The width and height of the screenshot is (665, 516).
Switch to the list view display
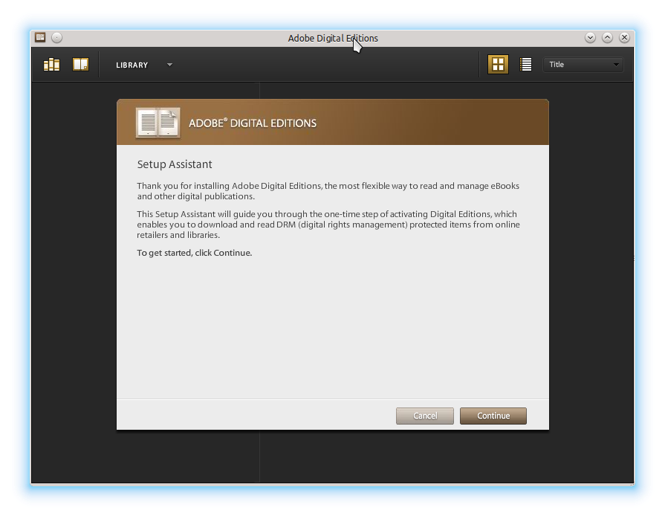point(526,65)
